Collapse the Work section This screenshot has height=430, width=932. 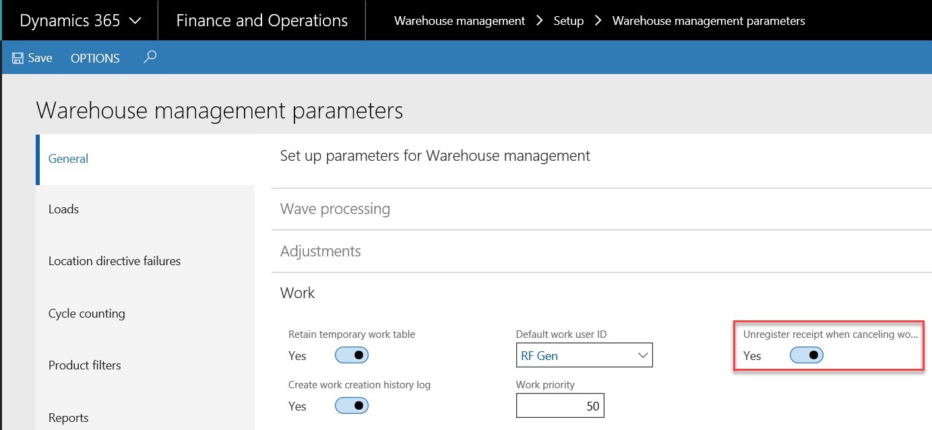click(601, 293)
